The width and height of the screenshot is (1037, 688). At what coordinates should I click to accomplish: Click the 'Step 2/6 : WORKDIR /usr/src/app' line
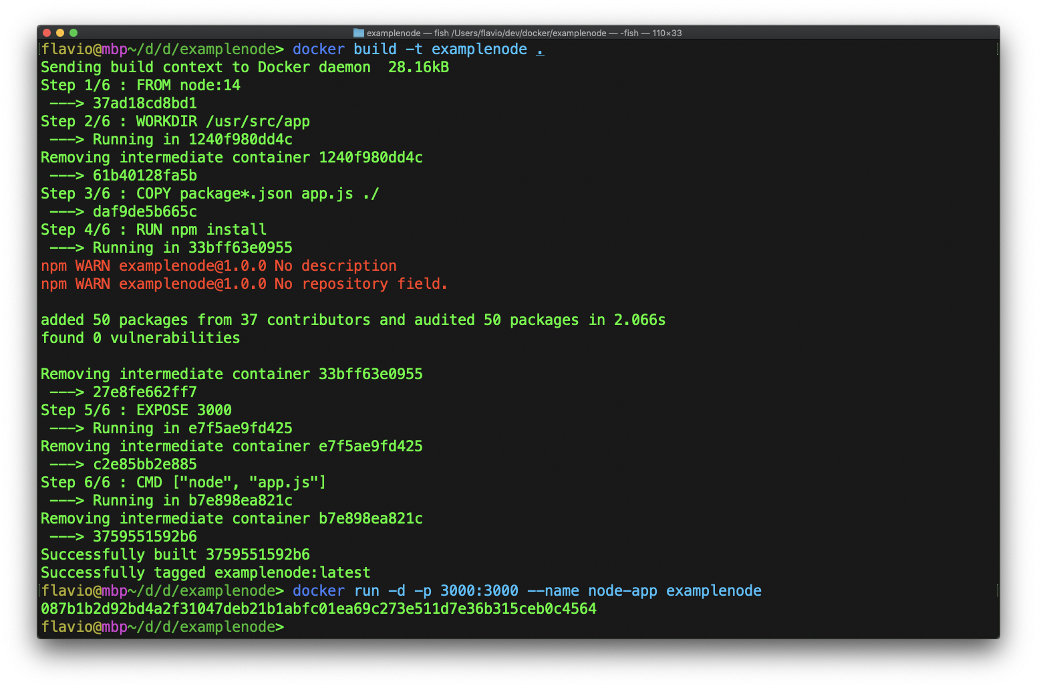pyautogui.click(x=175, y=122)
